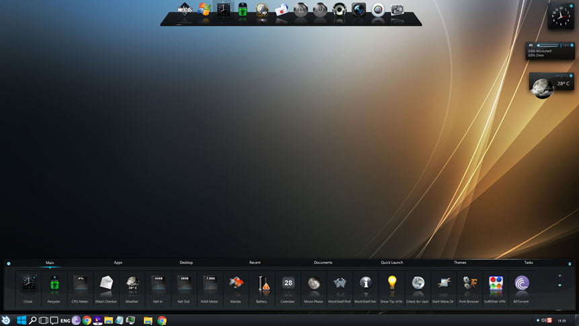This screenshot has width=579, height=326.
Task: Click the CPU usage bar in meter widget
Action: coord(547,46)
